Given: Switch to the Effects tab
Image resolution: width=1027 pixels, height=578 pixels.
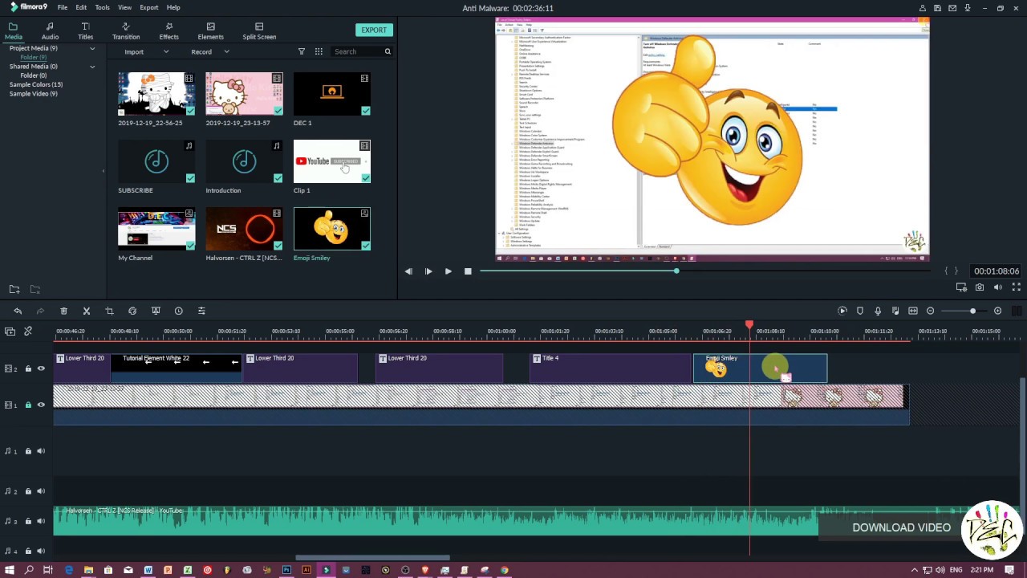Looking at the screenshot, I should [169, 31].
